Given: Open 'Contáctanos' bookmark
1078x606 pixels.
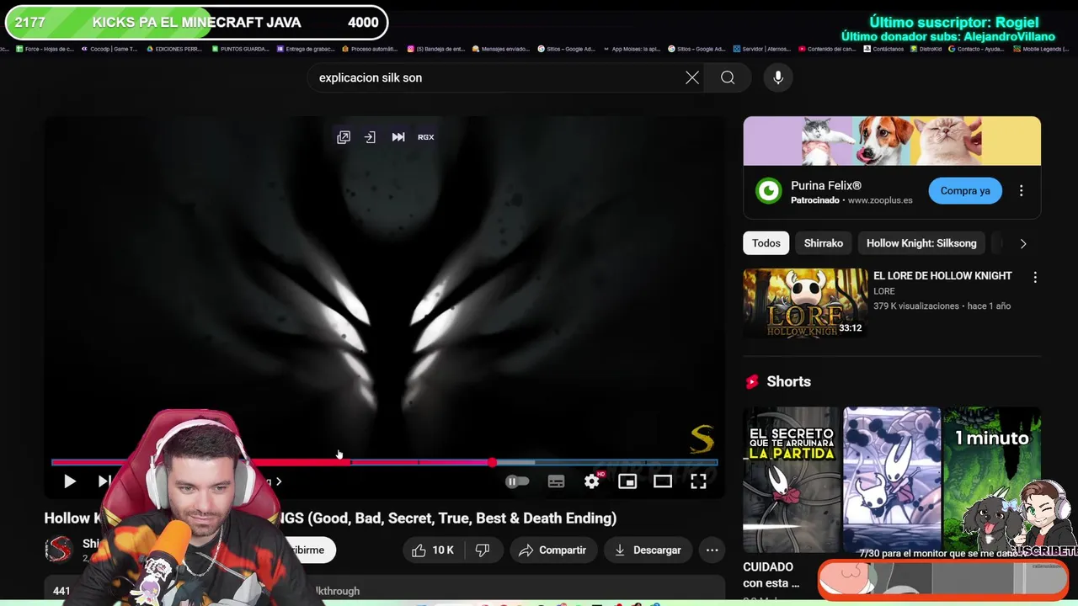Looking at the screenshot, I should (x=884, y=49).
